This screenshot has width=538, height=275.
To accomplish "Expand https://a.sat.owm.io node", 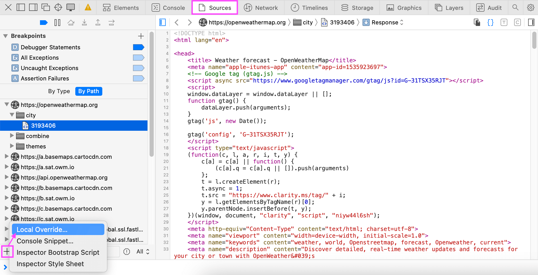I will [7, 167].
